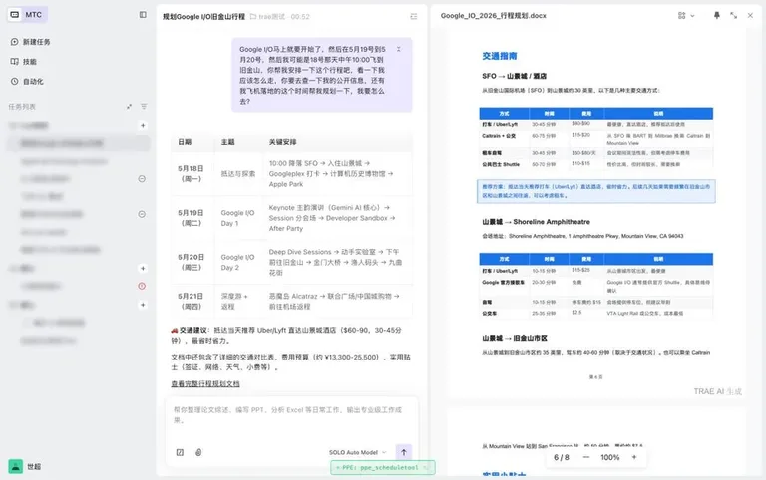Zoom out the document with minus button
Image resolution: width=766 pixels, height=480 pixels.
pyautogui.click(x=586, y=457)
